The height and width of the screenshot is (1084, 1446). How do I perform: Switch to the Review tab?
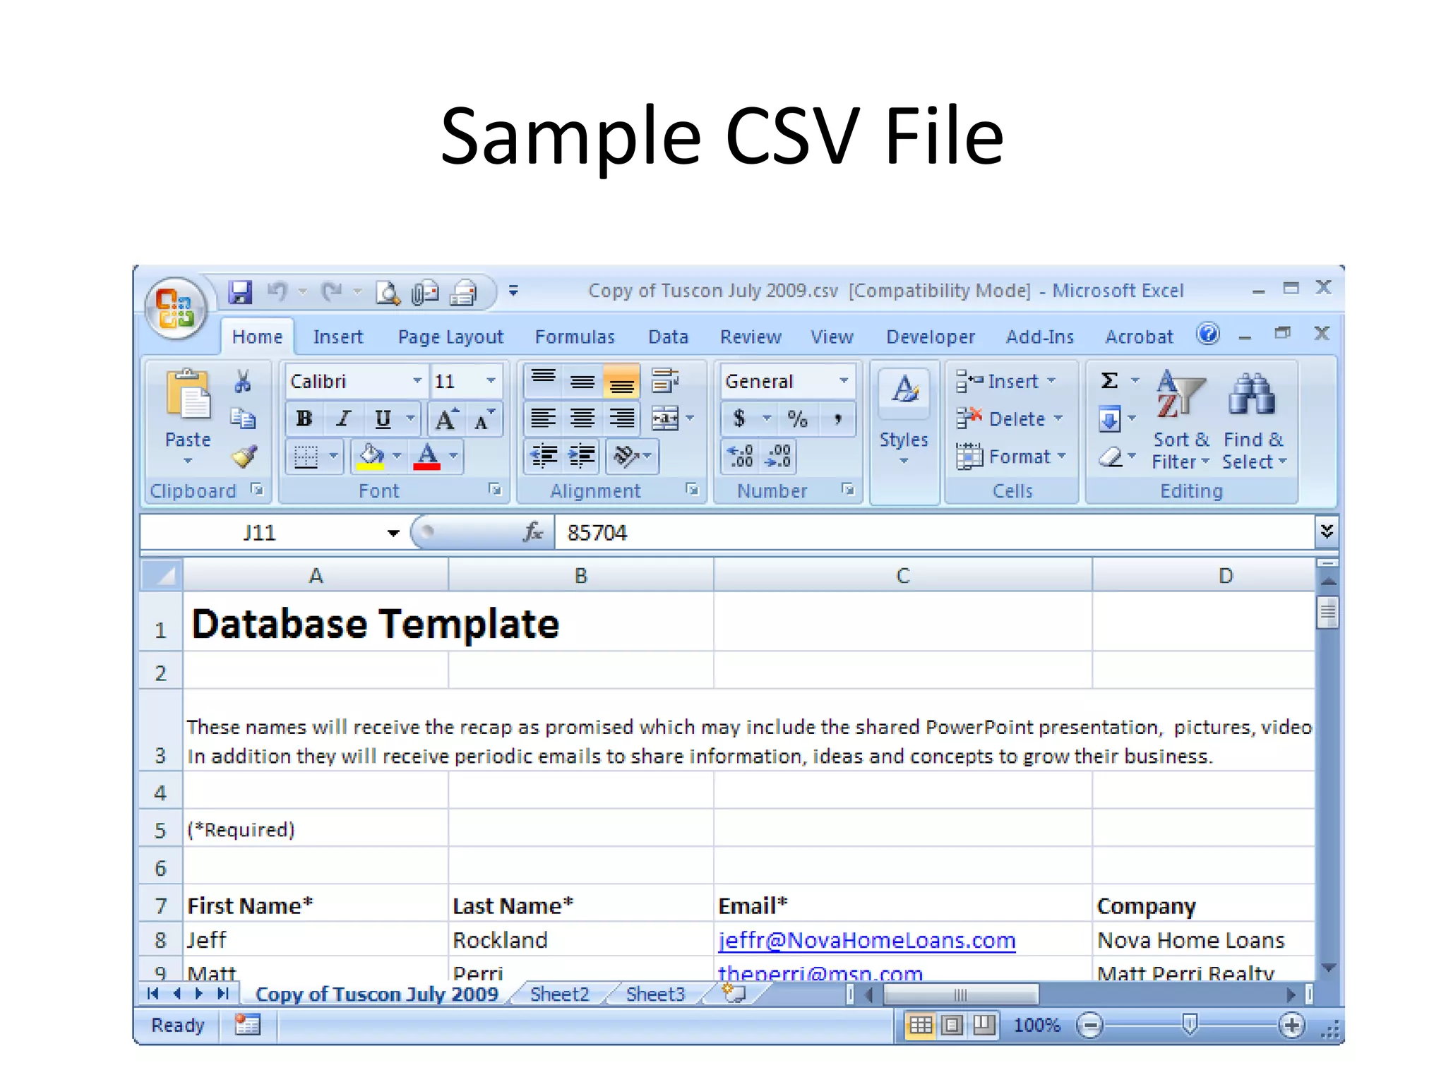751,337
